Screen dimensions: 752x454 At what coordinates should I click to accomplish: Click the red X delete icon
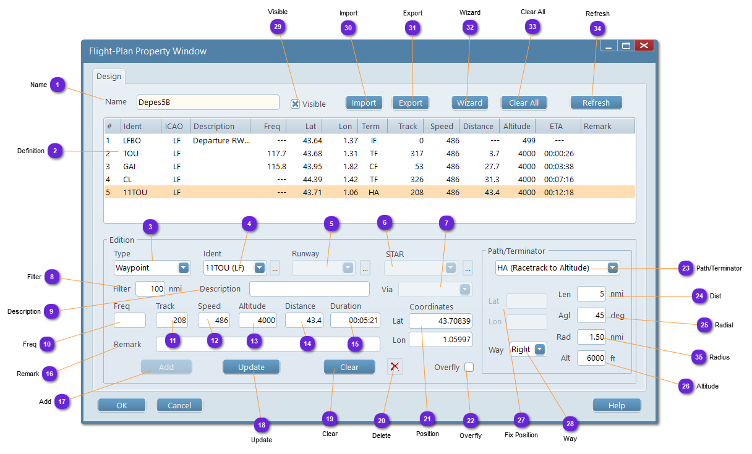click(x=395, y=367)
